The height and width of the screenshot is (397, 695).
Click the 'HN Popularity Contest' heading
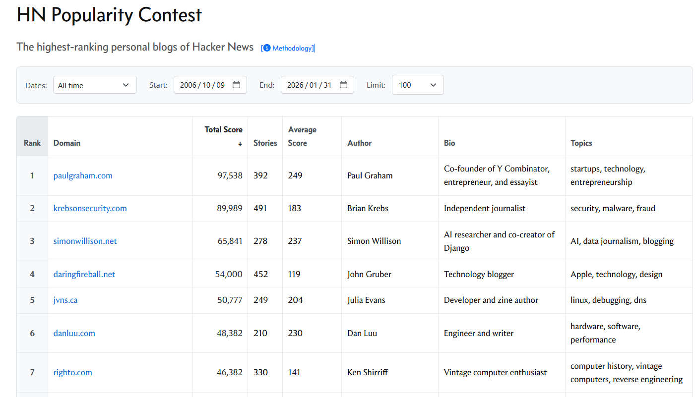point(109,15)
